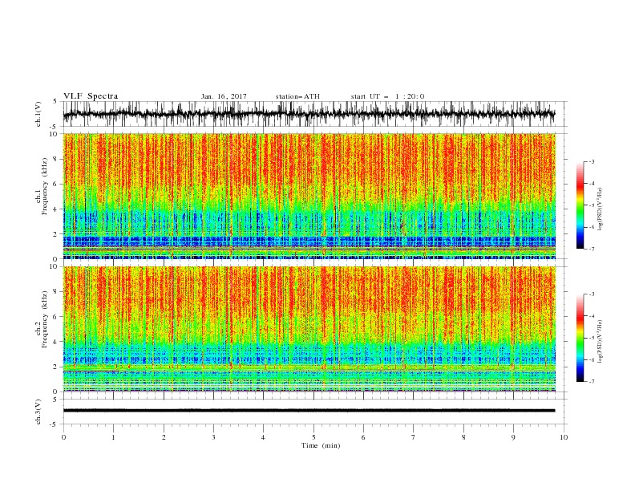This screenshot has height=491, width=635.
Task: Click the "VLF Spectra" title text
Action: click(x=91, y=96)
